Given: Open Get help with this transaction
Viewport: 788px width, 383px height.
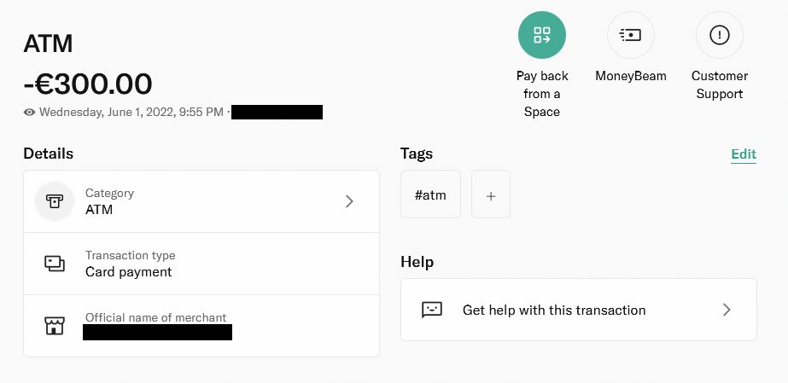Looking at the screenshot, I should click(x=579, y=310).
